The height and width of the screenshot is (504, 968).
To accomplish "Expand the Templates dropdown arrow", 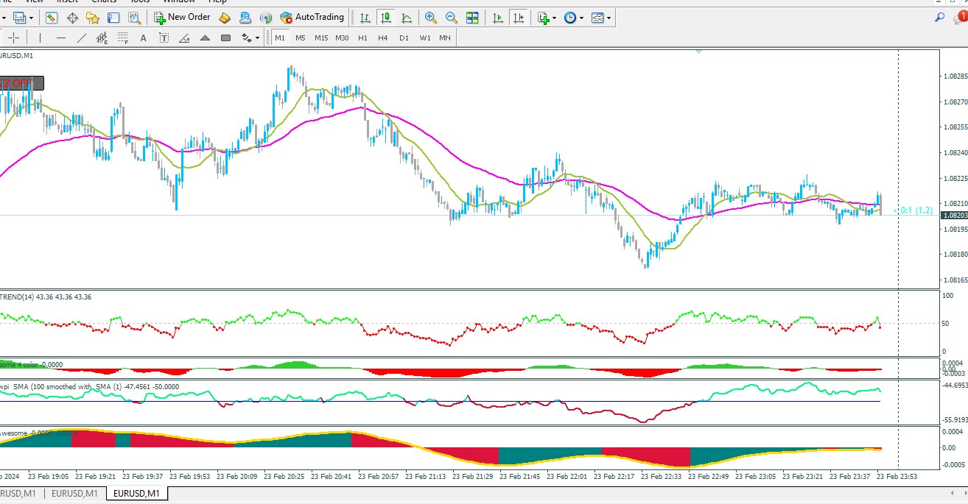I will [x=609, y=18].
